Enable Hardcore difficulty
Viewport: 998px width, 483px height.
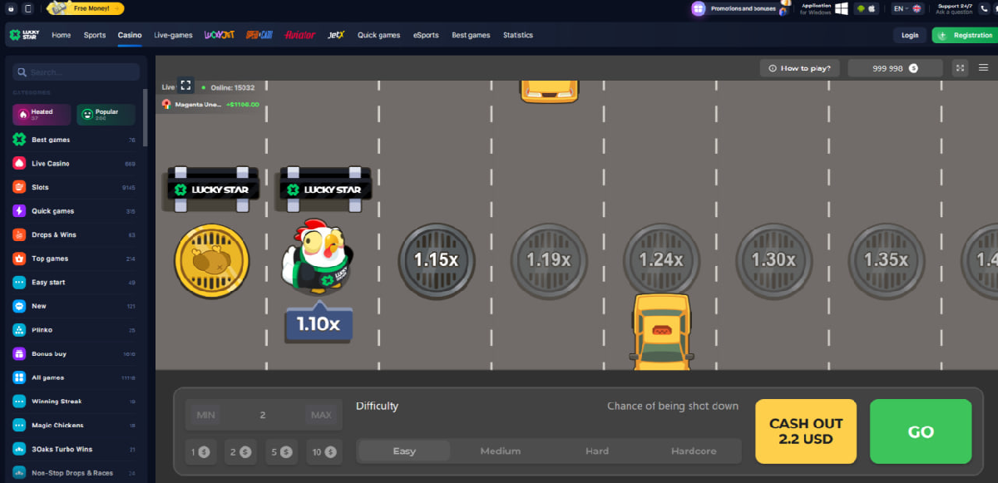pos(694,451)
